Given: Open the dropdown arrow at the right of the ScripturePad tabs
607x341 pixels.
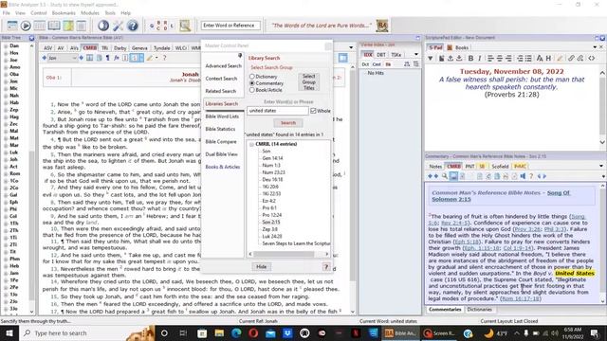Looking at the screenshot, I should [x=595, y=47].
